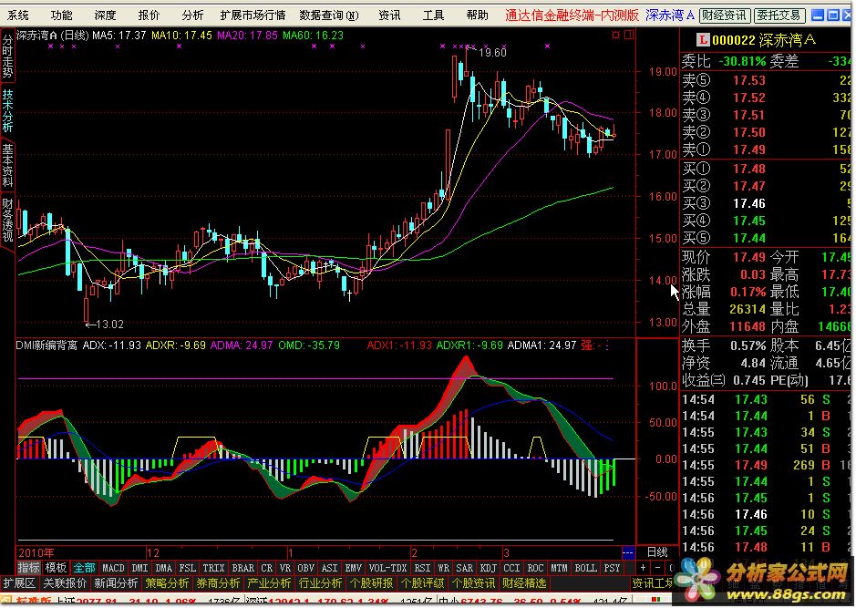Screen dimensions: 856x608
Task: Open the 功能 menu
Action: (61, 15)
